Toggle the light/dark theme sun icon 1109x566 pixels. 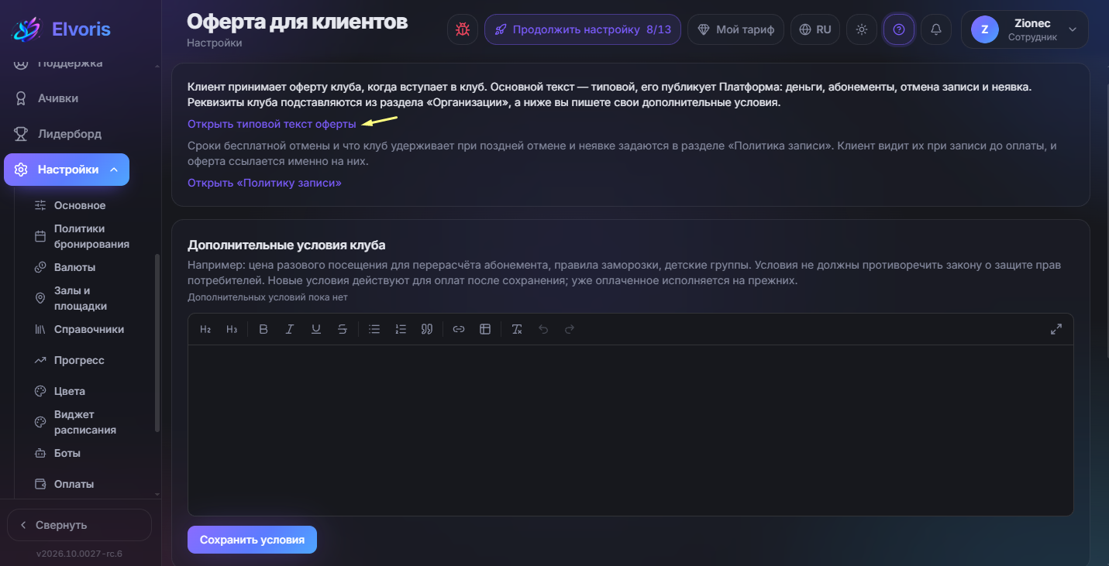[862, 29]
